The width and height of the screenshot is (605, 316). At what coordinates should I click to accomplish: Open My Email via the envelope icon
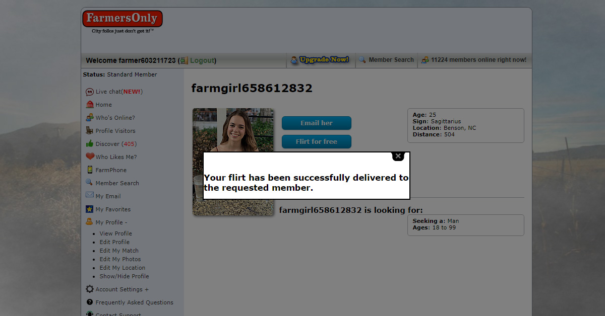pyautogui.click(x=90, y=195)
